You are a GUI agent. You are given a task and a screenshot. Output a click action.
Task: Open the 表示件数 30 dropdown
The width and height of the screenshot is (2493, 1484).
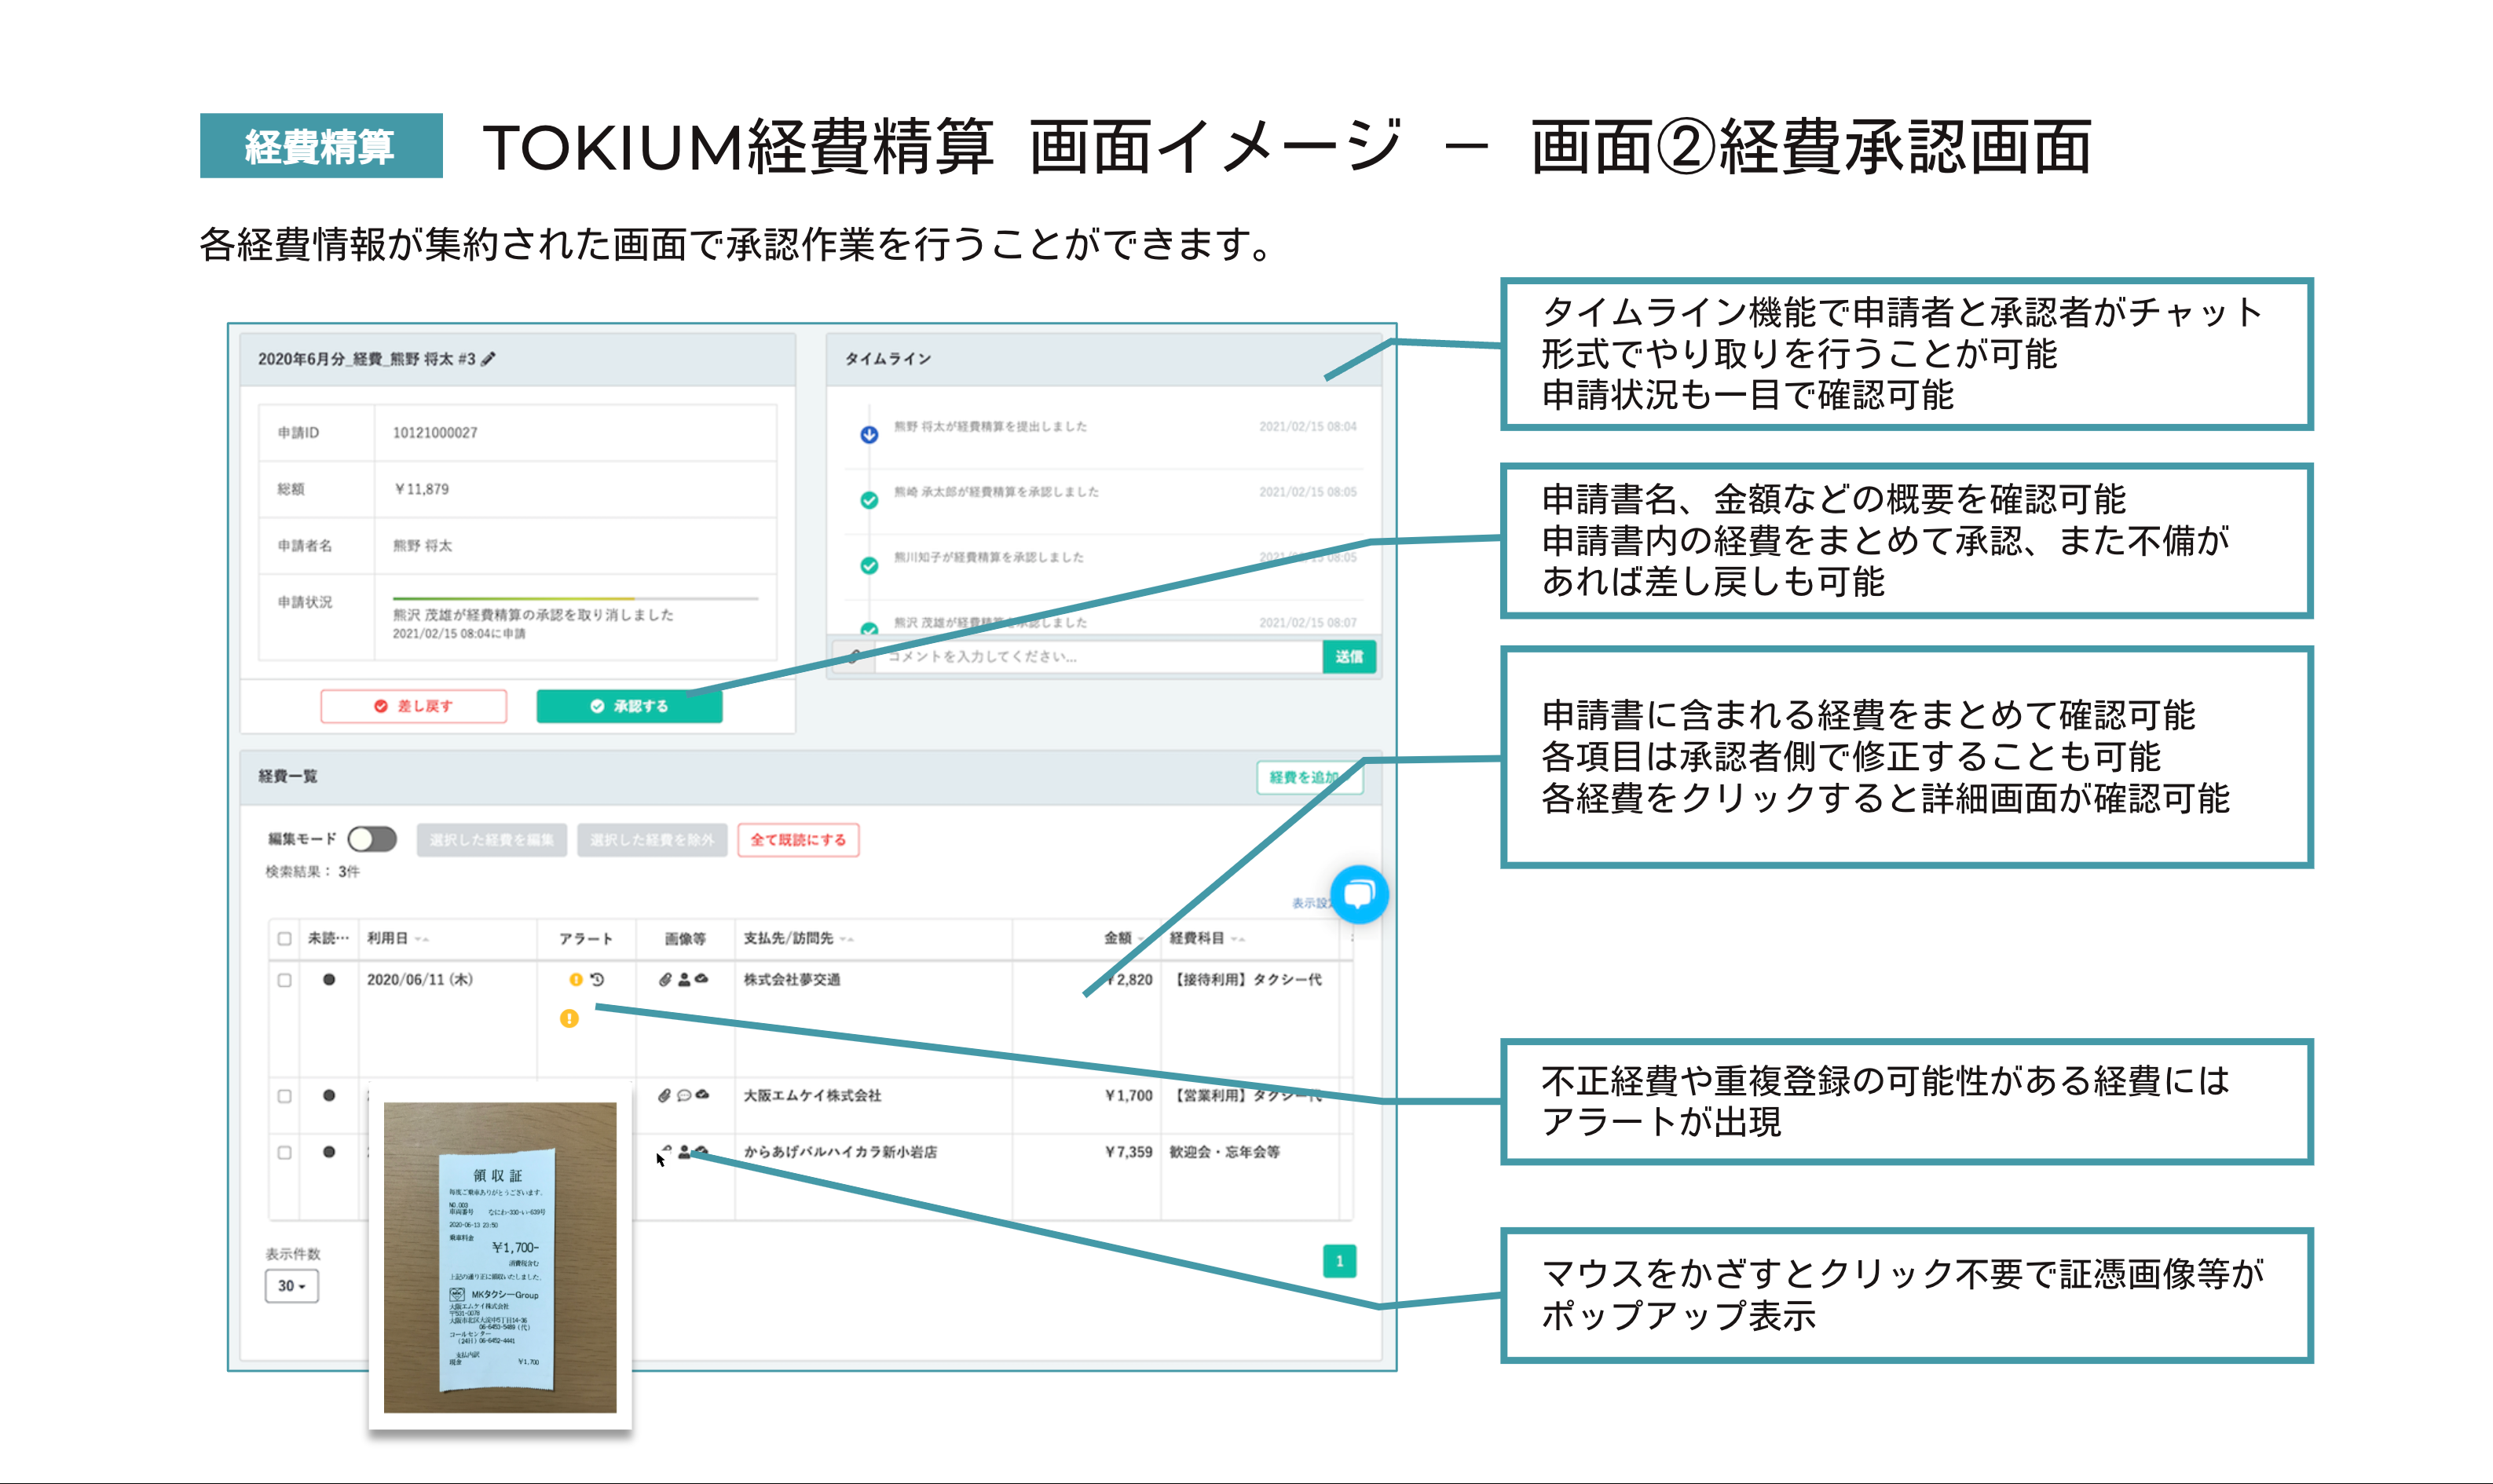(292, 1285)
